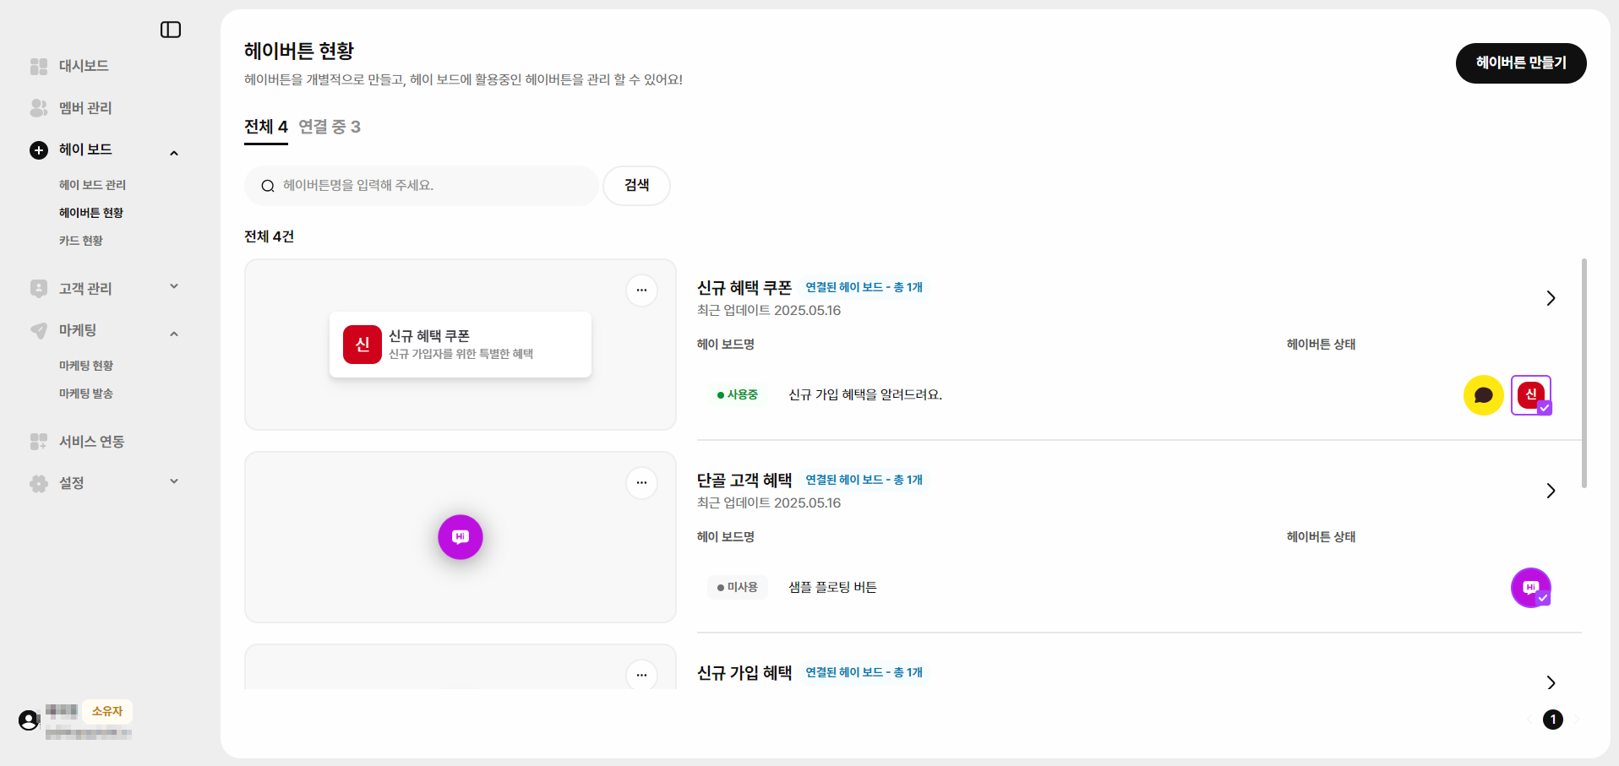
Task: Collapse the 헤이 보드 sidebar section
Action: click(x=174, y=154)
